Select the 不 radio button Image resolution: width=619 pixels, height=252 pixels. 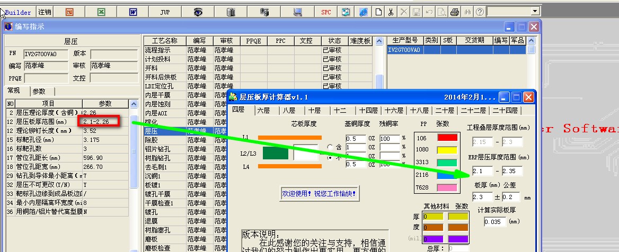pyautogui.click(x=330, y=157)
